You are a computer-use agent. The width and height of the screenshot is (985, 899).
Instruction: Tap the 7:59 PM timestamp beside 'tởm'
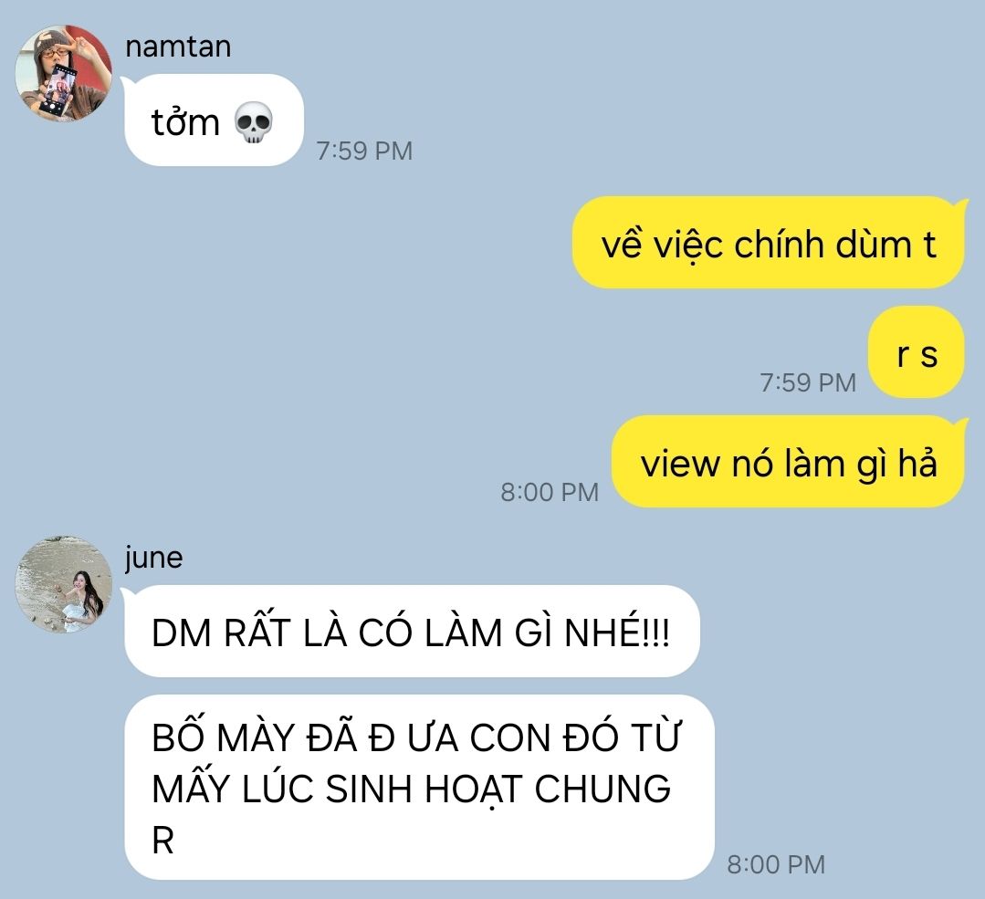[x=364, y=151]
